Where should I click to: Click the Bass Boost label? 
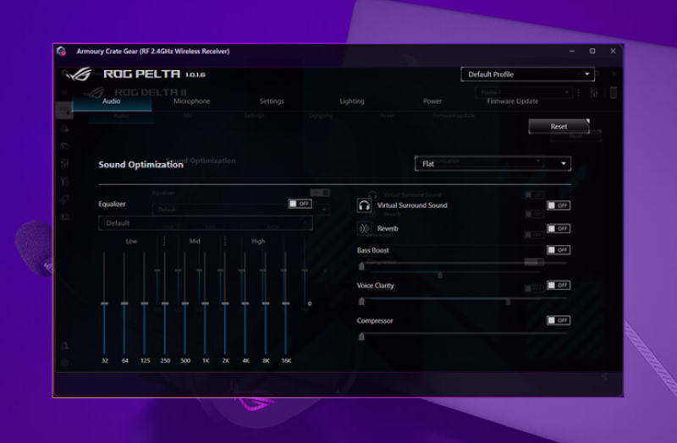click(x=373, y=250)
